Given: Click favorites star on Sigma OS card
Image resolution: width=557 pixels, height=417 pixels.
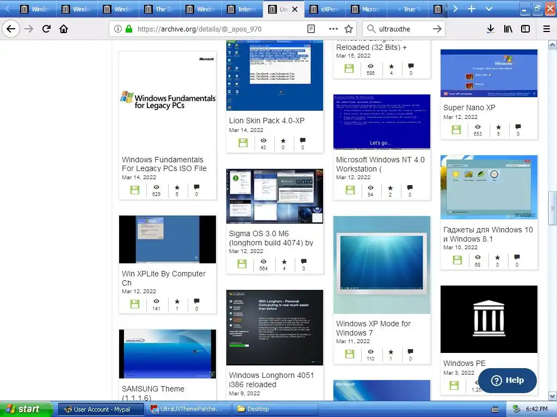Looking at the screenshot, I should click(x=284, y=262).
